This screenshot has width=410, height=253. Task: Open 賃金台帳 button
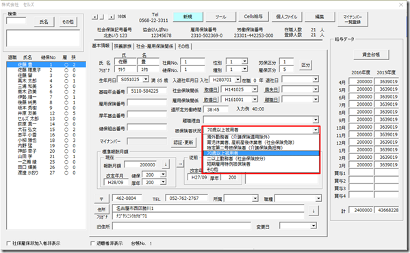(x=371, y=55)
